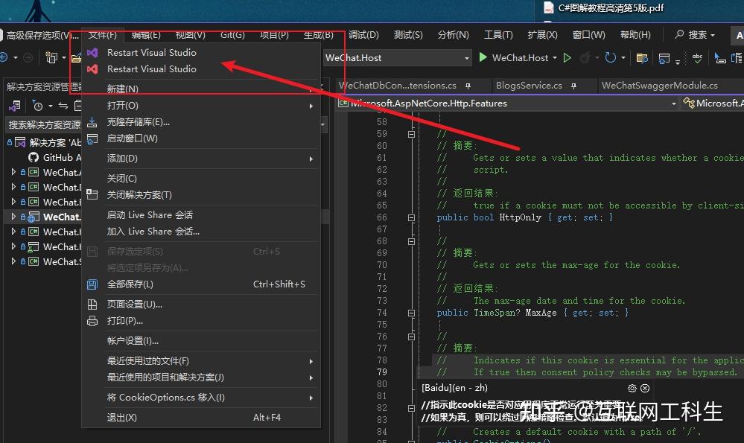Open dropdown arrow next to WeChat.Host start
The height and width of the screenshot is (443, 744).
555,58
